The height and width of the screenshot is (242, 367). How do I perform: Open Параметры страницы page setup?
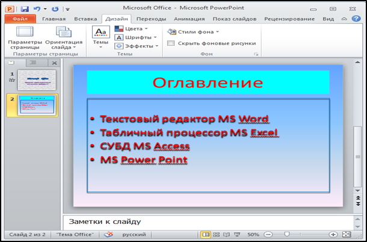point(25,37)
